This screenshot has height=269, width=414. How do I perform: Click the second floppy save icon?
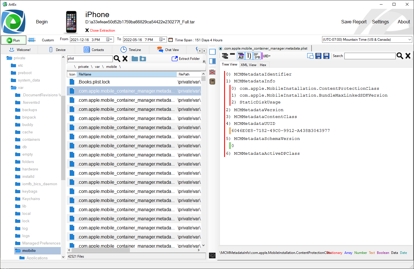(326, 56)
